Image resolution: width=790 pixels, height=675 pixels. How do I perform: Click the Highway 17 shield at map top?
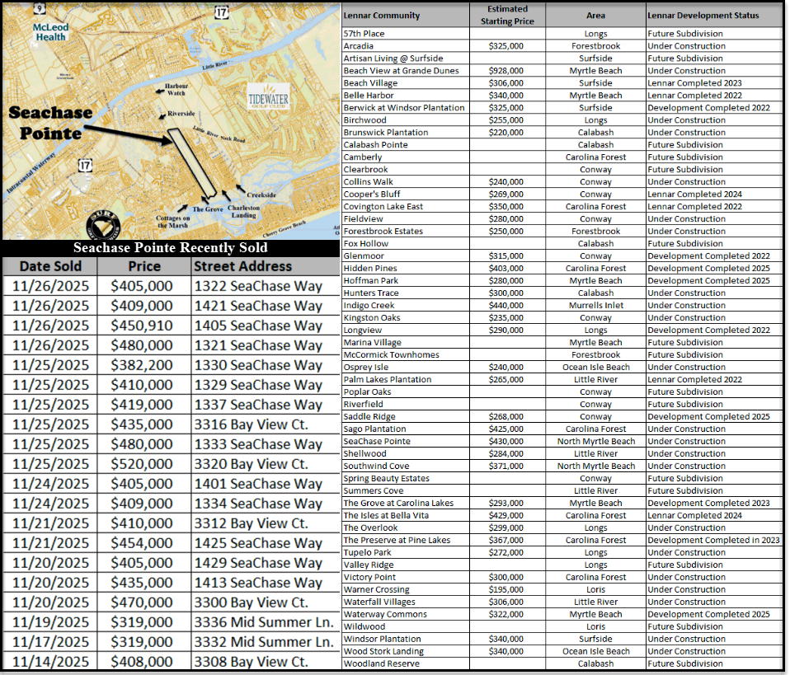pyautogui.click(x=221, y=12)
